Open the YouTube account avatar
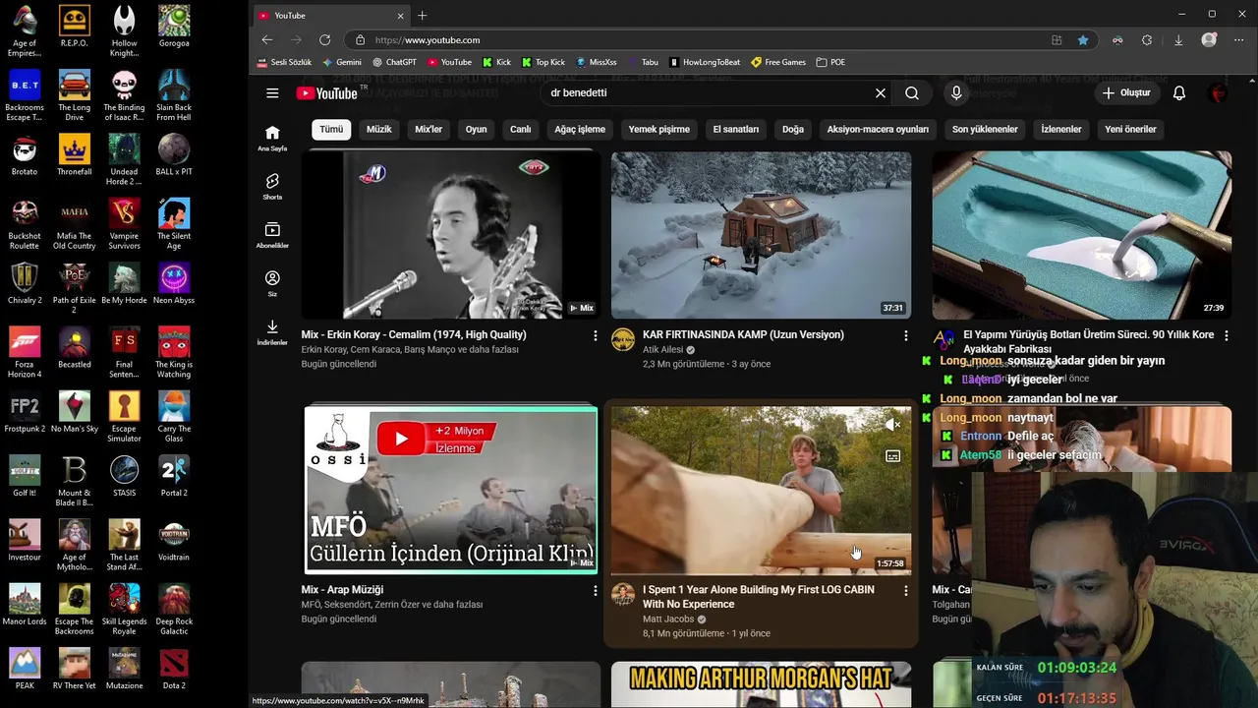This screenshot has height=708, width=1258. [1219, 93]
